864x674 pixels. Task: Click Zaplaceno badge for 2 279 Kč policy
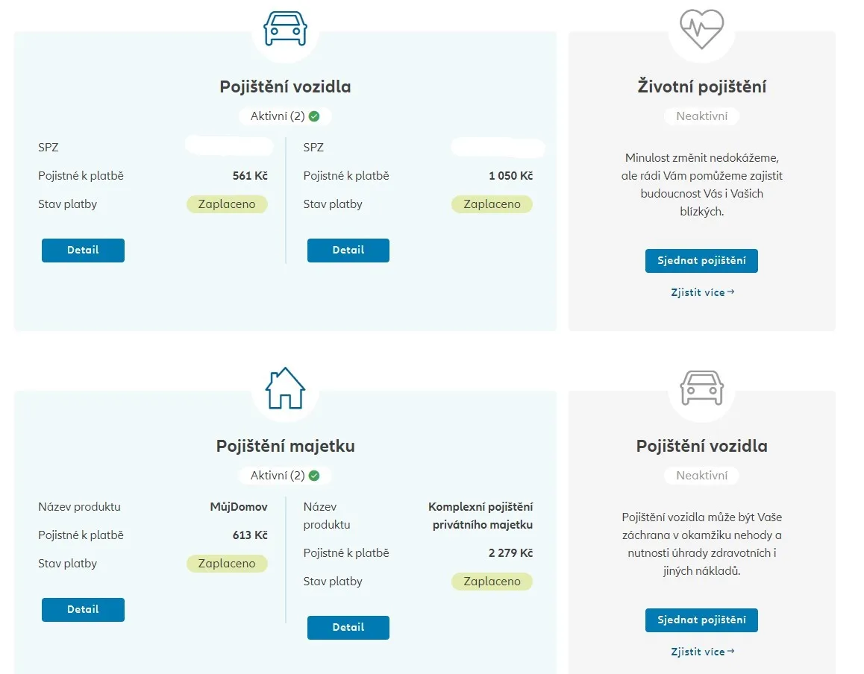coord(492,582)
